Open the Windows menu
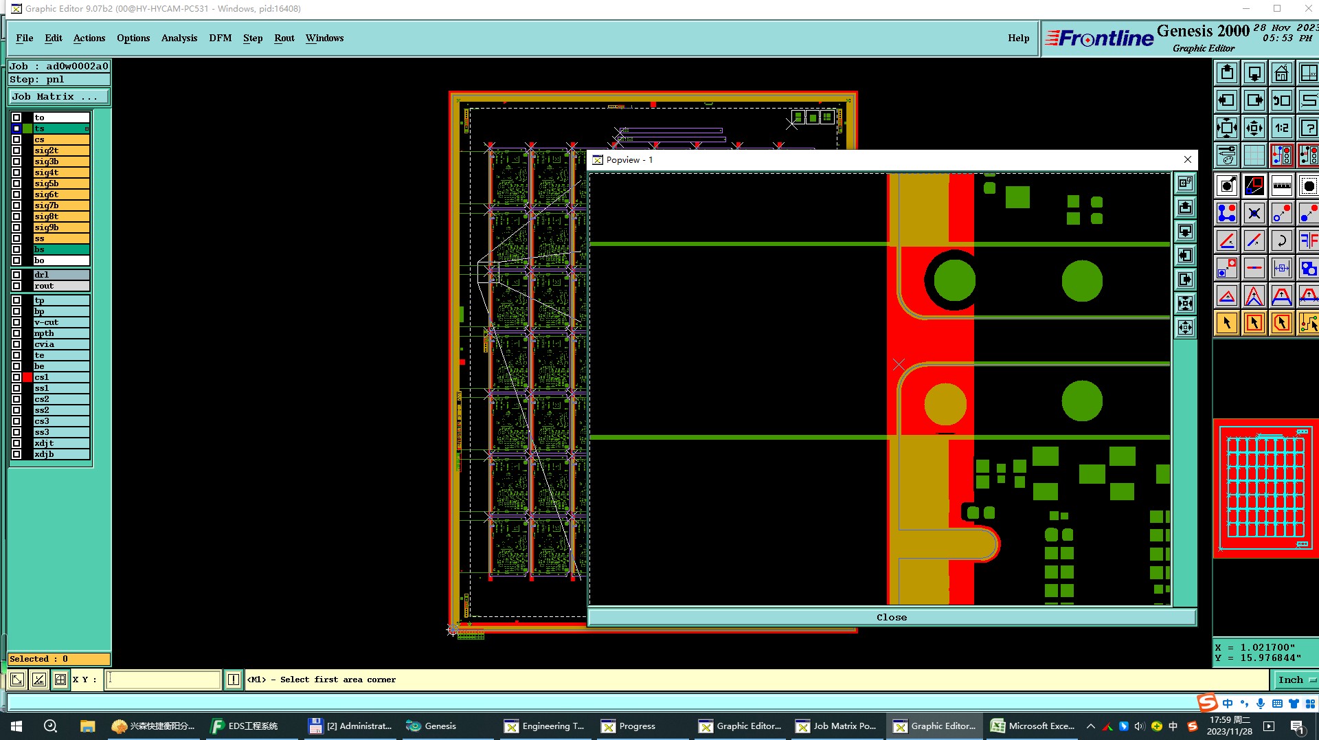 click(x=325, y=38)
